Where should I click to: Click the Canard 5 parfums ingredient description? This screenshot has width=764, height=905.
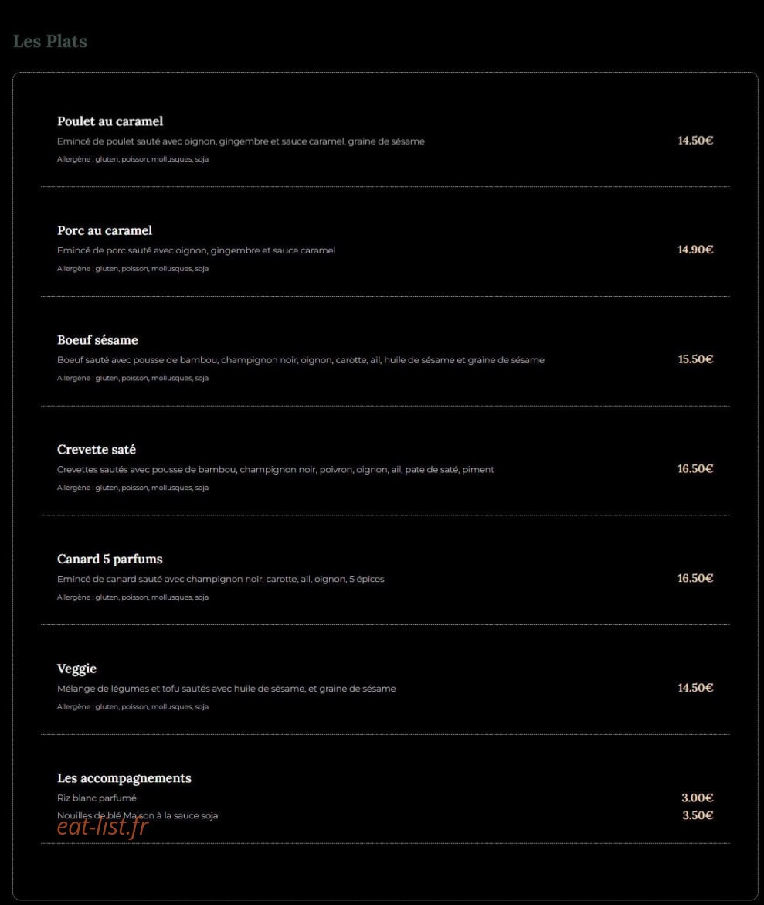click(220, 579)
